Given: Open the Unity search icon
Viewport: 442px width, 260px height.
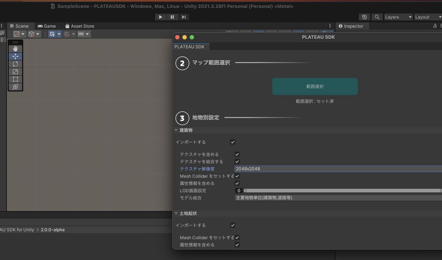Looking at the screenshot, I should coord(377,17).
